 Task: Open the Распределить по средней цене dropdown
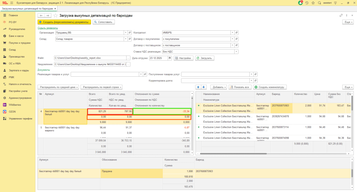tap(58, 87)
